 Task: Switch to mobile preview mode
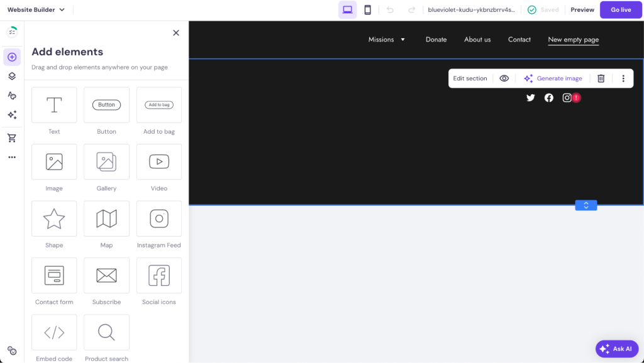point(367,9)
